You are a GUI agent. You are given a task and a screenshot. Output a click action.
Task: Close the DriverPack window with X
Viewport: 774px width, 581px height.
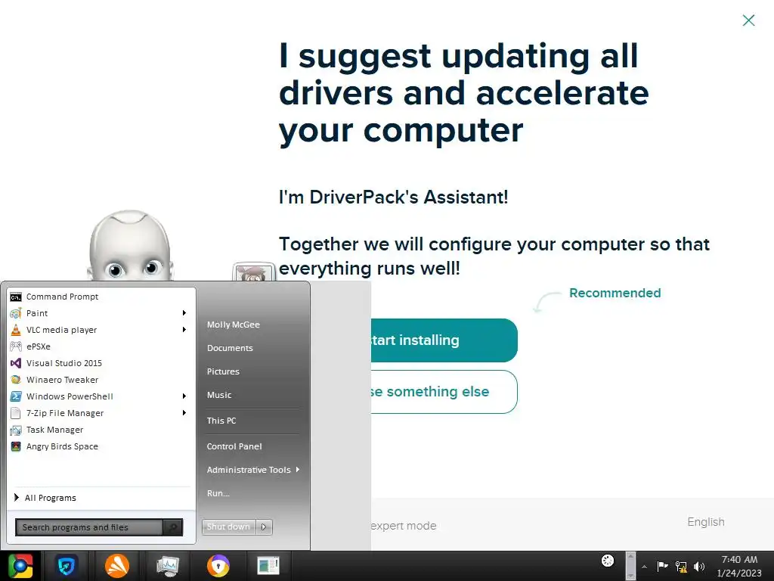click(x=748, y=20)
